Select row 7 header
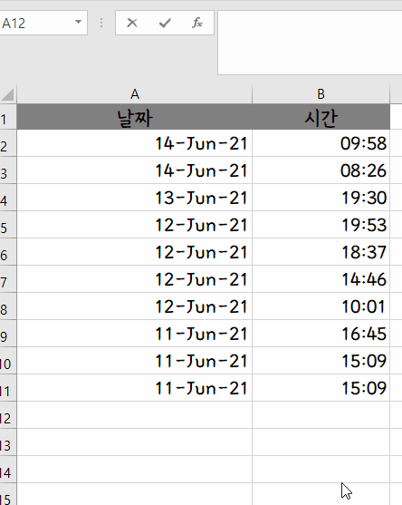 tap(8, 279)
